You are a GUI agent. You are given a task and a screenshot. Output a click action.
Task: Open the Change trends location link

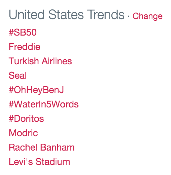click(x=147, y=17)
